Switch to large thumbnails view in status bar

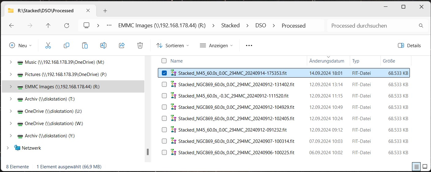(x=425, y=167)
